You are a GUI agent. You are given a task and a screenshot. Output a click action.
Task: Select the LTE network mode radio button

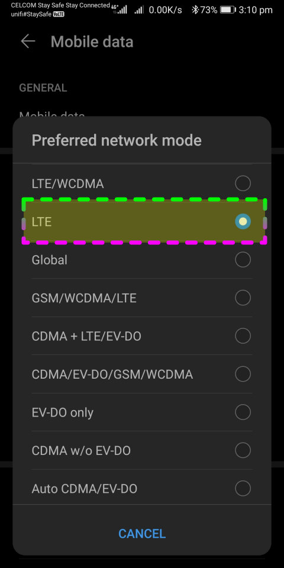point(243,221)
